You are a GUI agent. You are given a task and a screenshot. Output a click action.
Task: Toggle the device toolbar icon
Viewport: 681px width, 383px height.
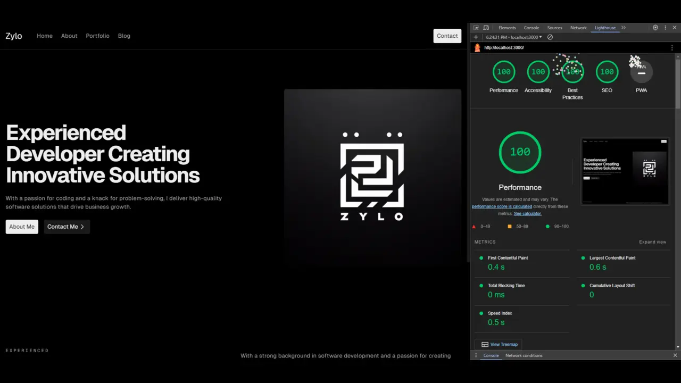[x=486, y=28]
